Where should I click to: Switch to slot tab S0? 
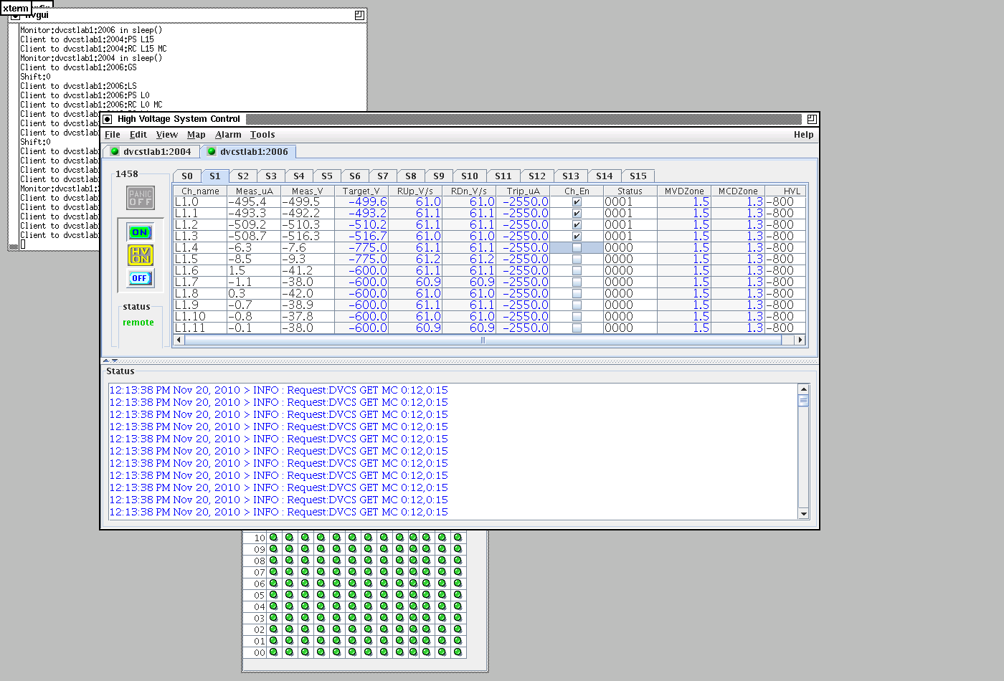[186, 176]
